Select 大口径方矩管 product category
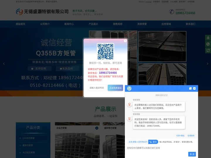 point(33,152)
